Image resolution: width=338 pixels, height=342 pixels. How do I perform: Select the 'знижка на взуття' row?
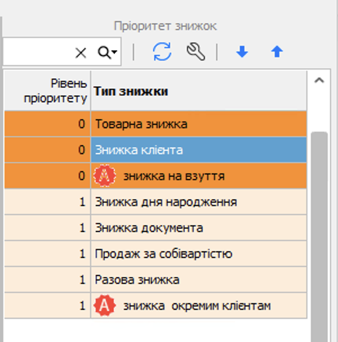155,176
